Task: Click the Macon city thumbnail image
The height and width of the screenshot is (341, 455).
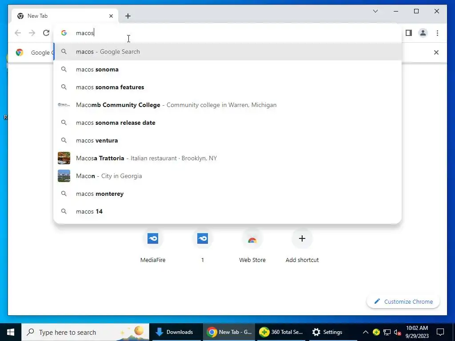Action: pos(64,176)
